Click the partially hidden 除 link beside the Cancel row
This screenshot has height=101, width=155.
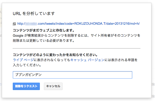[x=153, y=84]
